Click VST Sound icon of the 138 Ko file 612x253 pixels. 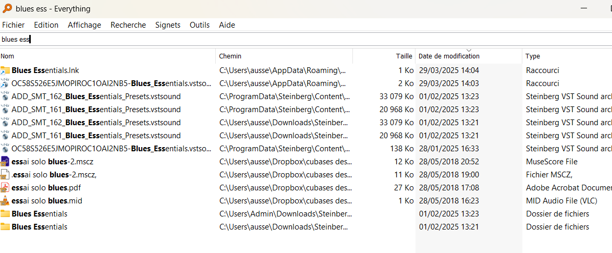pyautogui.click(x=5, y=149)
